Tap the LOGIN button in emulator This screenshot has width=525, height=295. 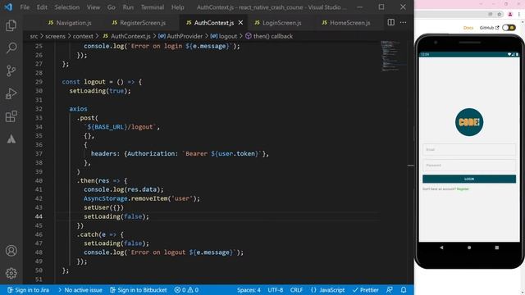click(x=469, y=179)
